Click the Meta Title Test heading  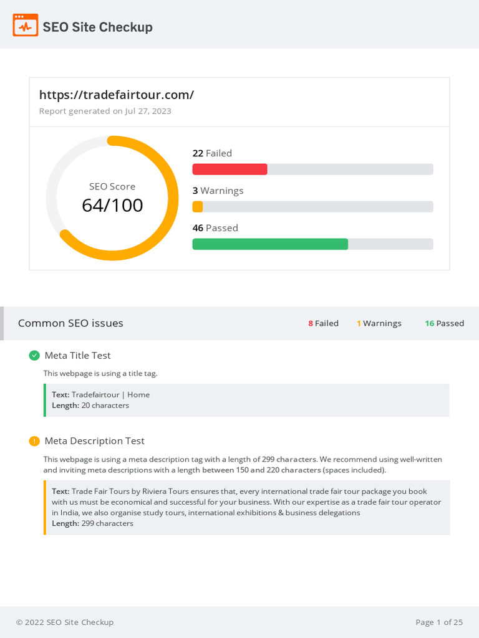click(77, 356)
